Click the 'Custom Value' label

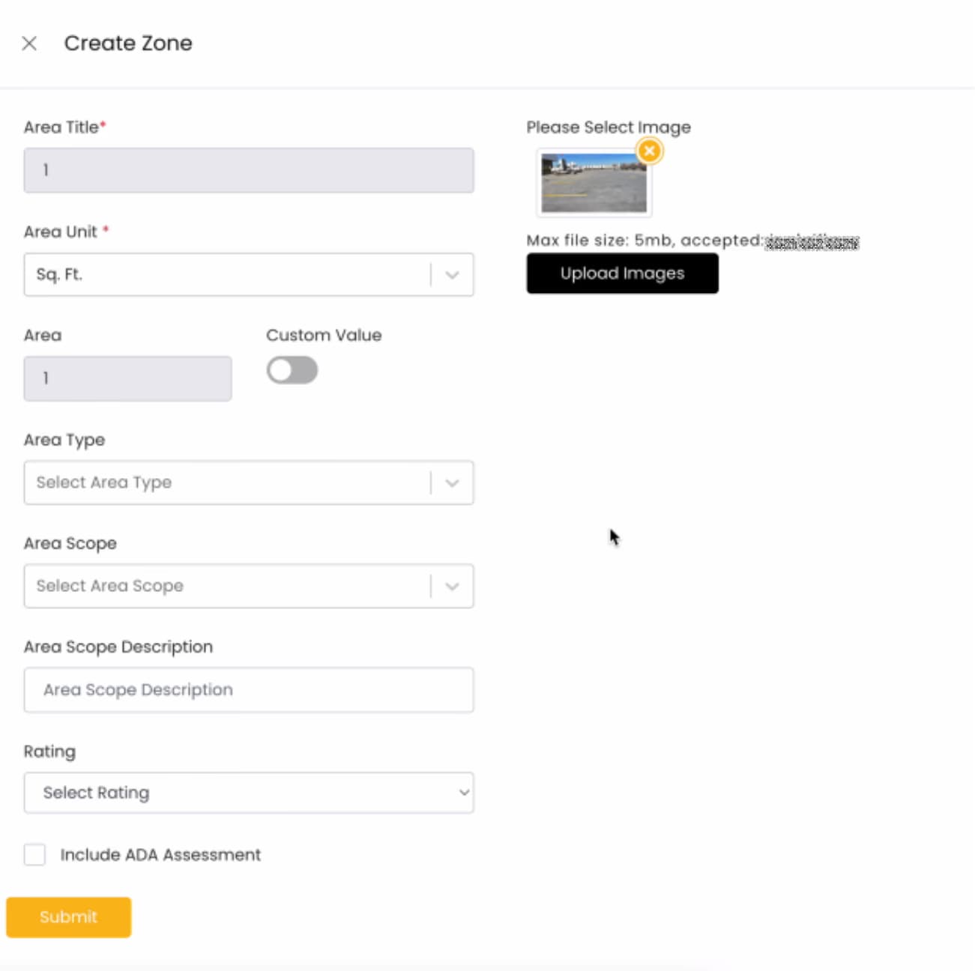324,335
